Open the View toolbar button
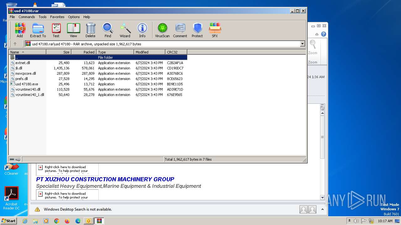Screen dimensions: 401x225 click(x=73, y=30)
